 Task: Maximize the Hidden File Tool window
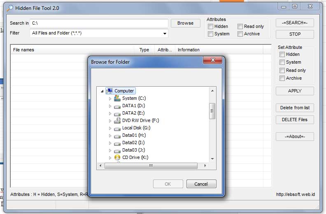coord(295,6)
